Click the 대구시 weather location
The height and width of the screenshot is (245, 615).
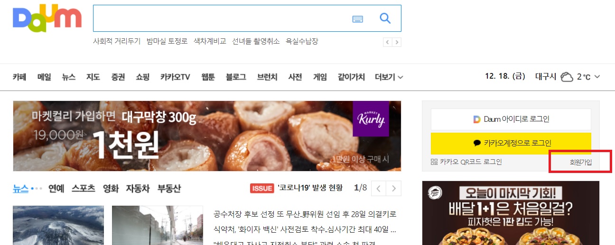pyautogui.click(x=546, y=77)
